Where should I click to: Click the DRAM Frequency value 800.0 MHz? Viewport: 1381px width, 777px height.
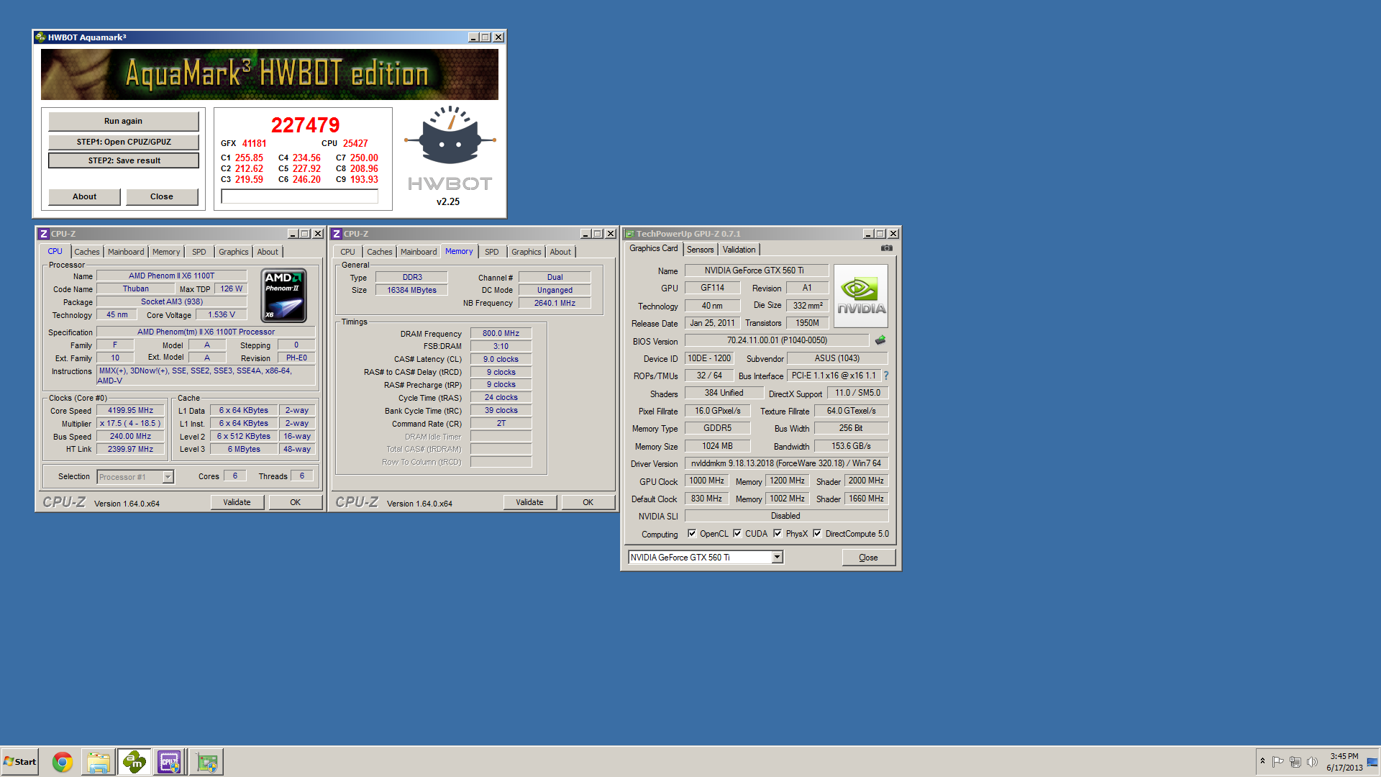501,333
